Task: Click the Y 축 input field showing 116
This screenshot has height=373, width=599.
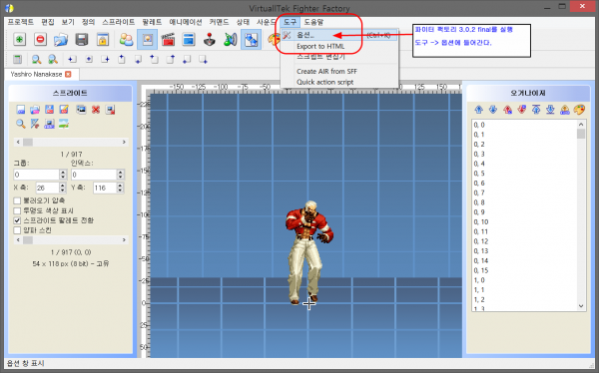Action: point(105,187)
